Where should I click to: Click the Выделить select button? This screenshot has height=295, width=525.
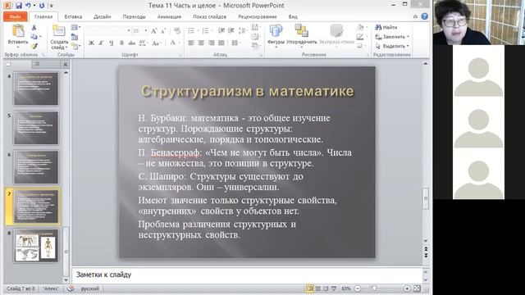click(x=392, y=46)
